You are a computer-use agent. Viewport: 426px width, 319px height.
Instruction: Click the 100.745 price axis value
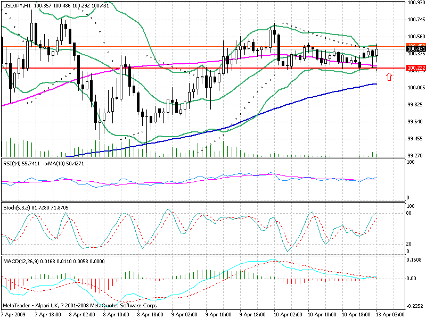pyautogui.click(x=416, y=20)
